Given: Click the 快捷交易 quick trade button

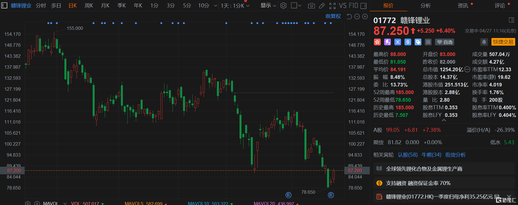Looking at the screenshot, I should [503, 42].
